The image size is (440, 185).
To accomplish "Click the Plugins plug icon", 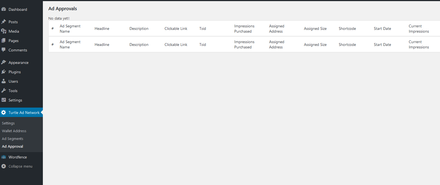I will [x=4, y=72].
